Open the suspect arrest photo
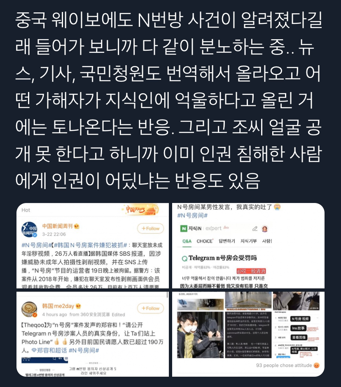341x387 pixels. pyautogui.click(x=200, y=335)
